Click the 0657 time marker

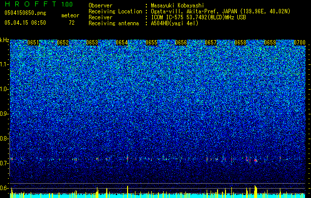tap(211, 43)
